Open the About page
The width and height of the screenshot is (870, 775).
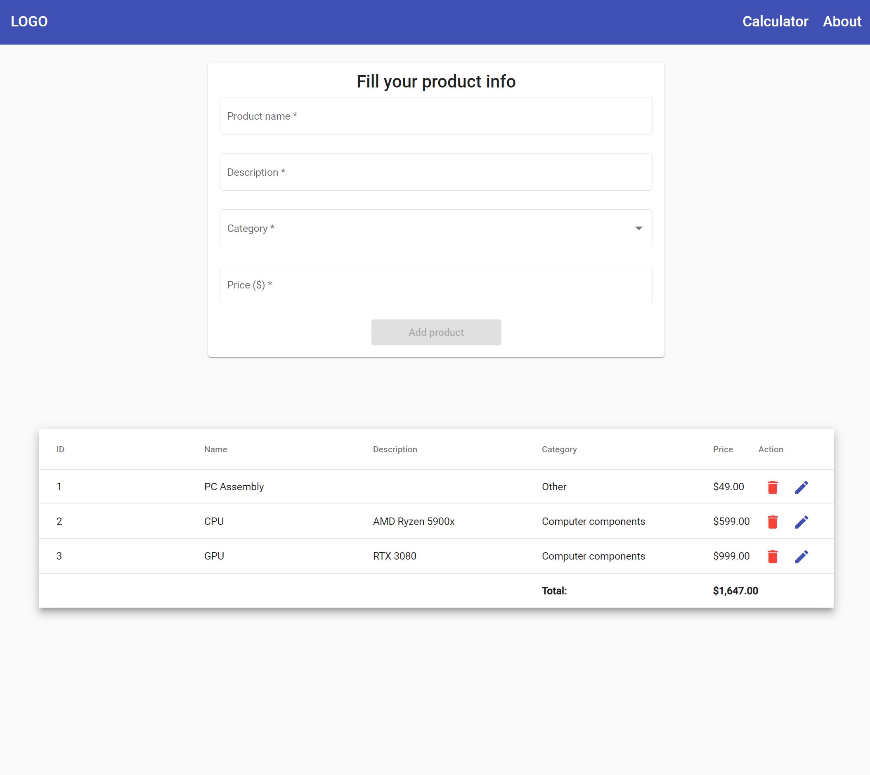coord(842,21)
